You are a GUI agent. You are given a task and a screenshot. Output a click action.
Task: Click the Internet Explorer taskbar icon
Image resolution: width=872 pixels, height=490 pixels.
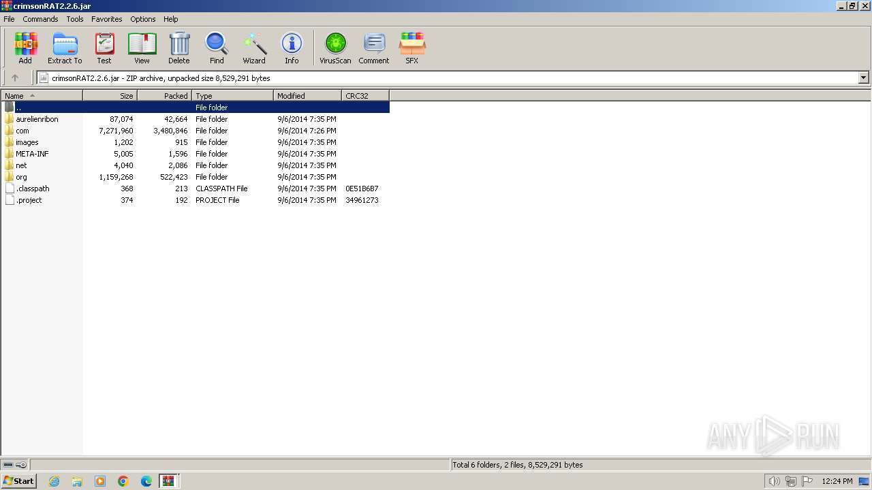[54, 481]
